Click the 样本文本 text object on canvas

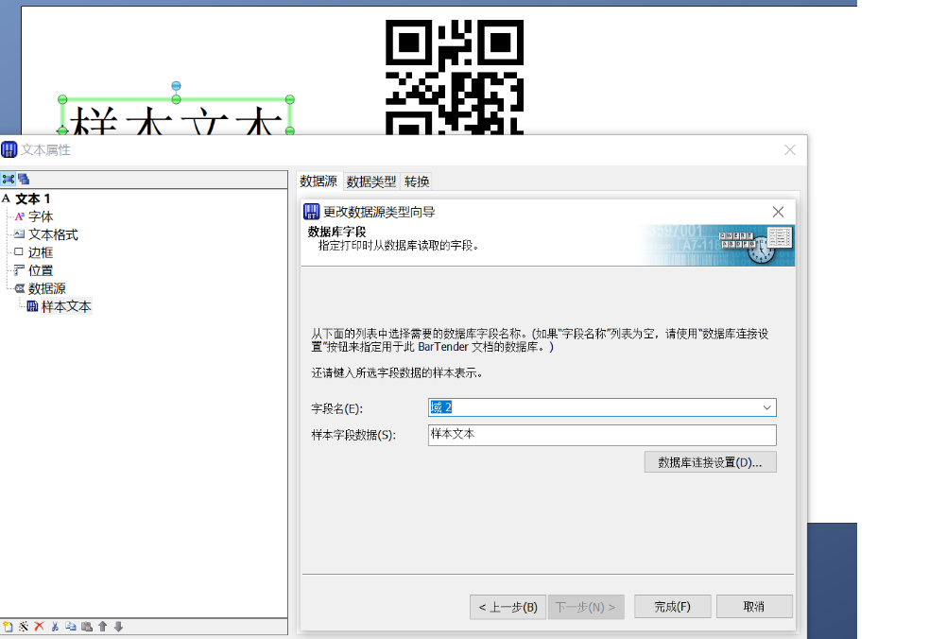(x=176, y=120)
